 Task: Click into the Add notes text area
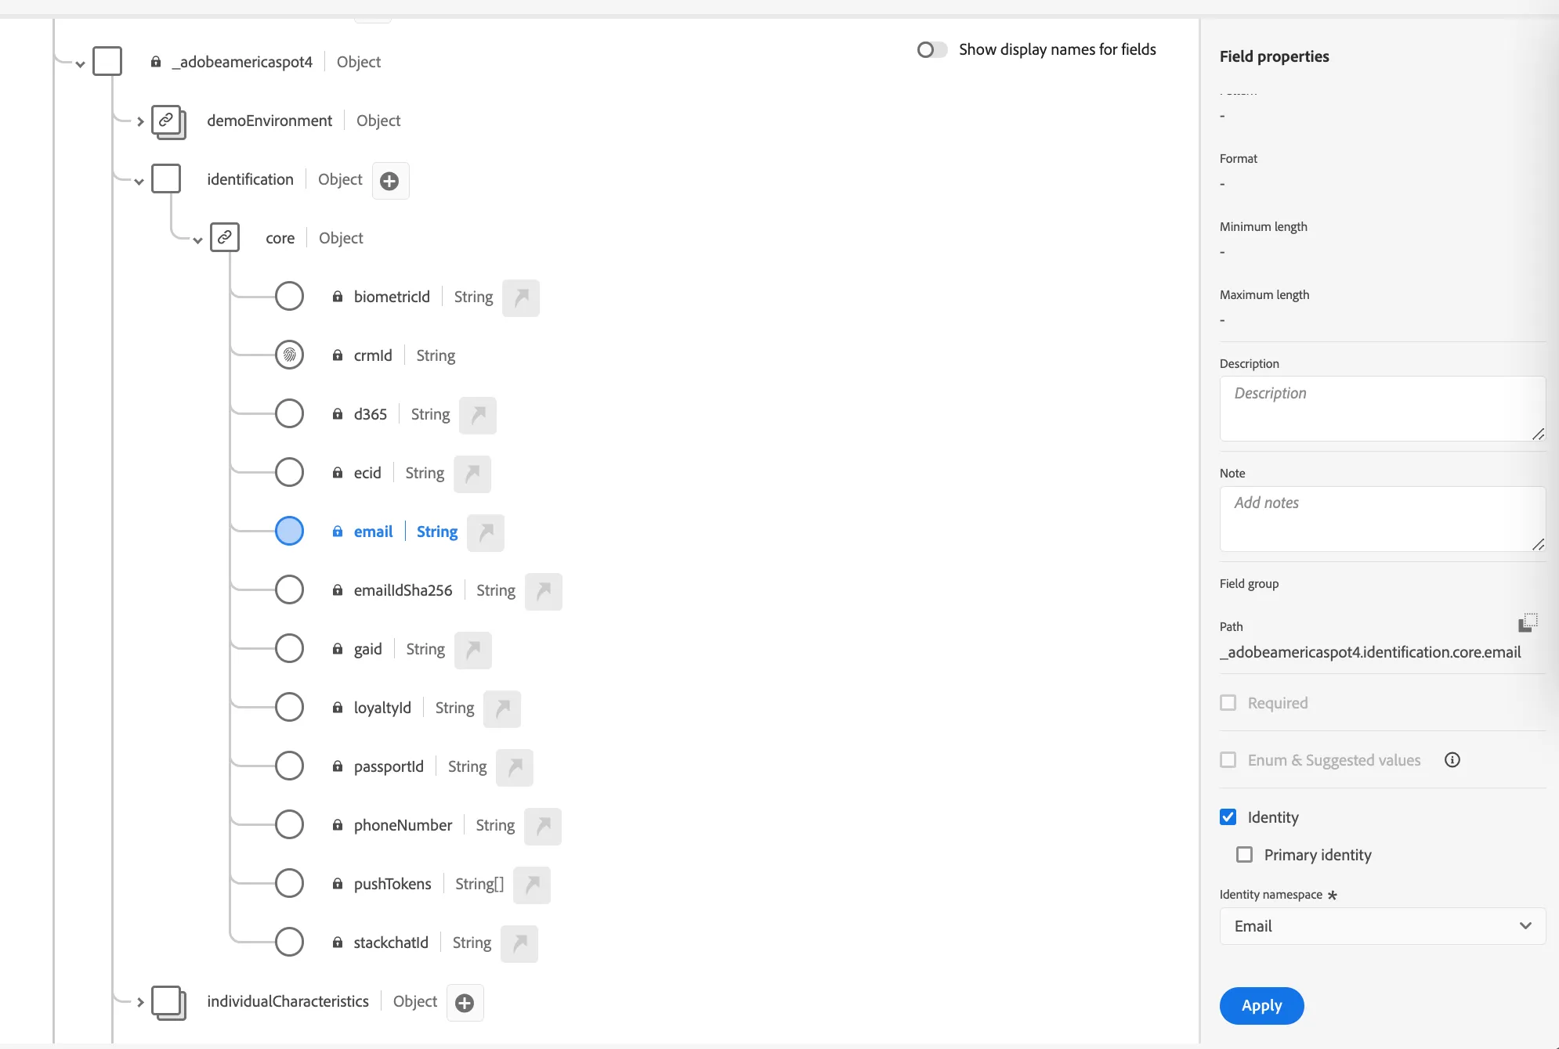coord(1382,519)
